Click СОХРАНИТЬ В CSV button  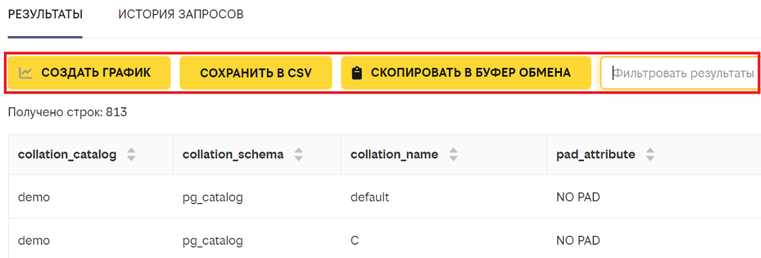click(256, 72)
